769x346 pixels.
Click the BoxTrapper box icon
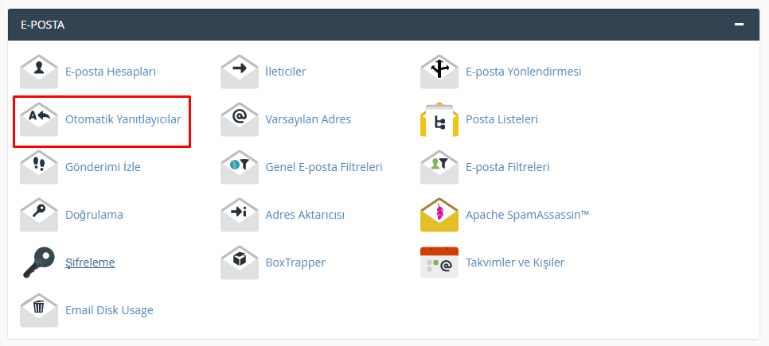pyautogui.click(x=240, y=262)
